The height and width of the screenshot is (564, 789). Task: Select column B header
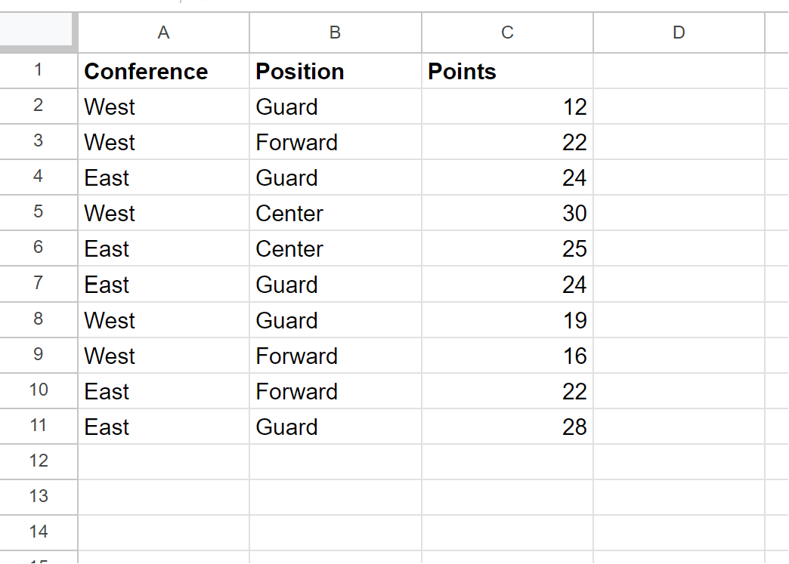(335, 32)
